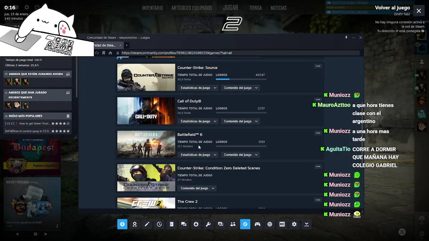
Task: Open three-dot menu for Condition Zero Deleted Scenes
Action: click(x=318, y=166)
